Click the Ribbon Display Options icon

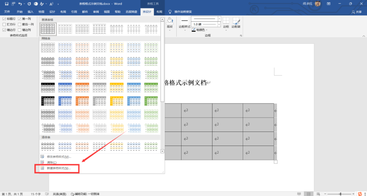coord(329,4)
